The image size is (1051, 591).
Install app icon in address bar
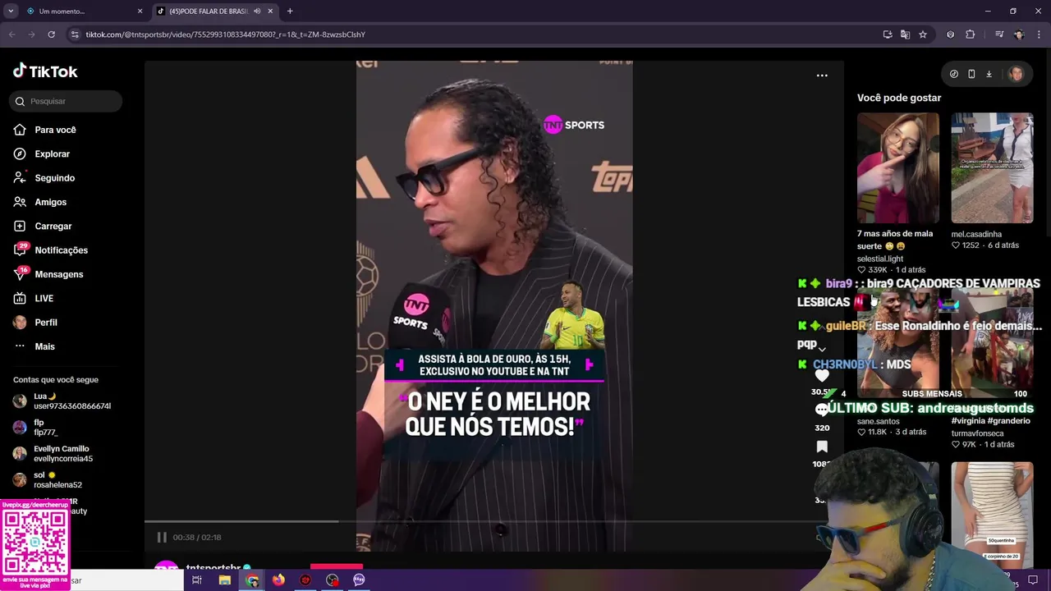pos(888,34)
